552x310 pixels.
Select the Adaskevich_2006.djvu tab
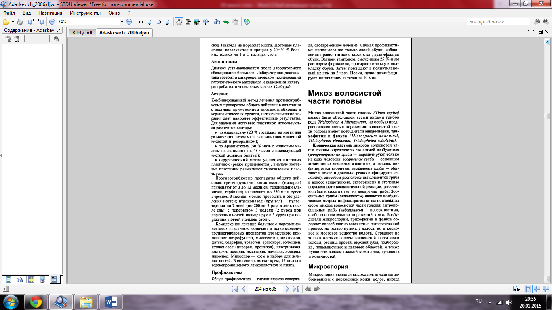coord(124,33)
